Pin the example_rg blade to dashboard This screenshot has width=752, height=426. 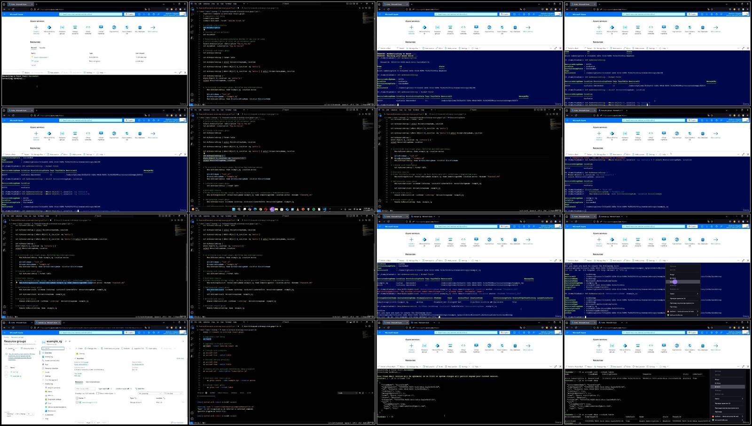[66, 341]
